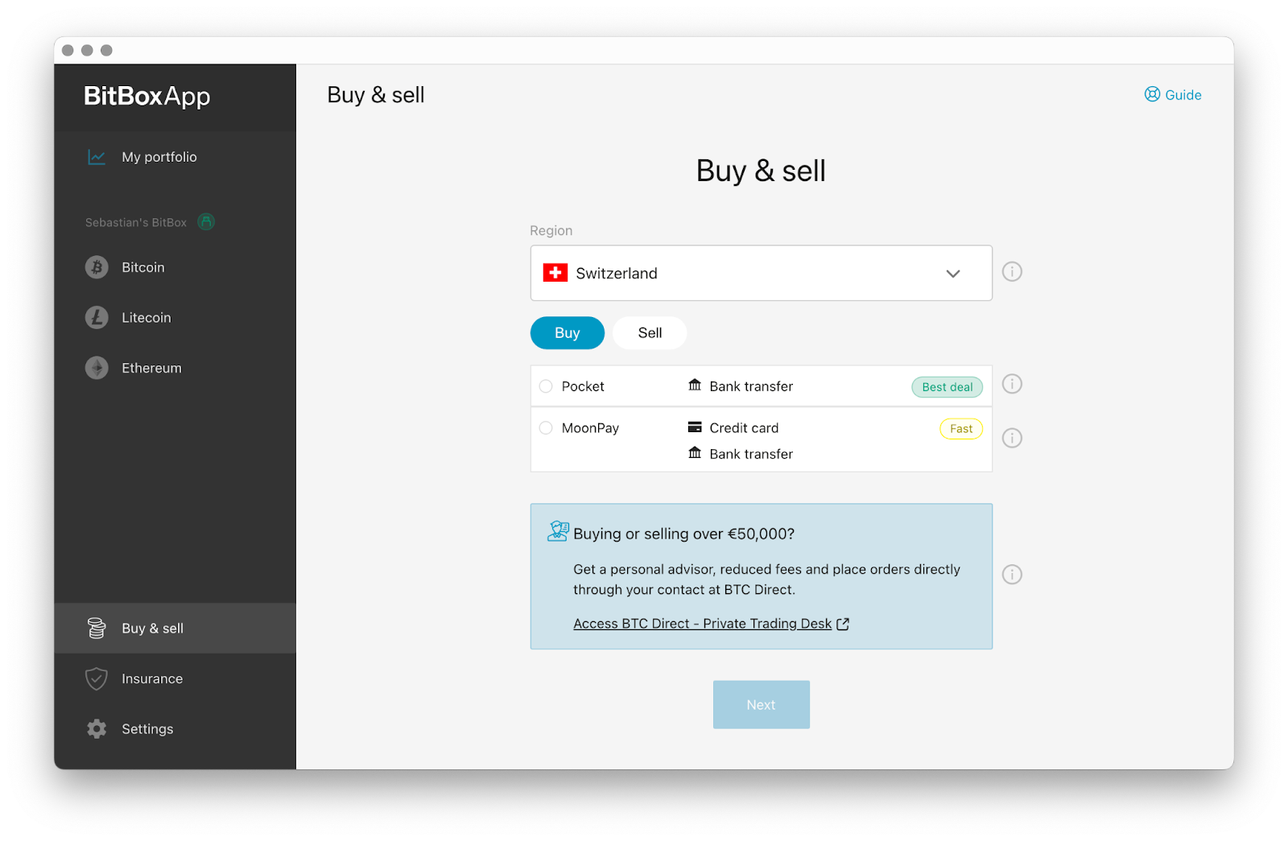Screen dimensions: 1288x841
Task: Open the Switzerland region combo box
Action: click(x=762, y=273)
